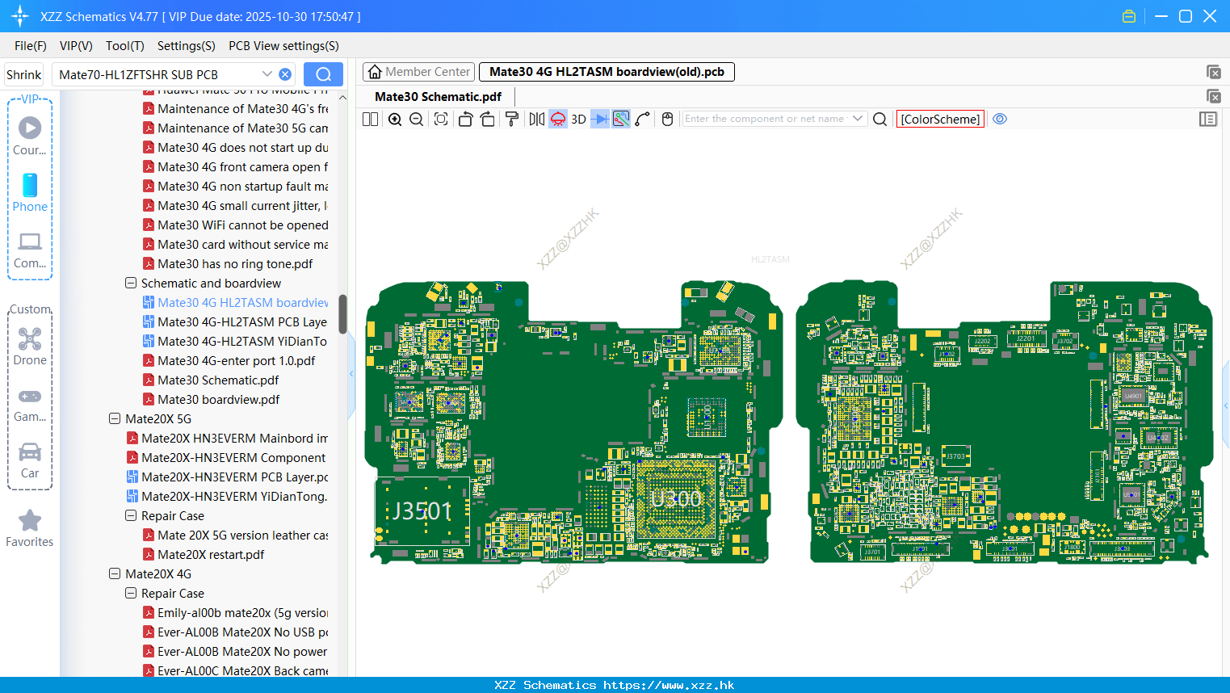Search component with toolbar magnifier

pos(880,119)
